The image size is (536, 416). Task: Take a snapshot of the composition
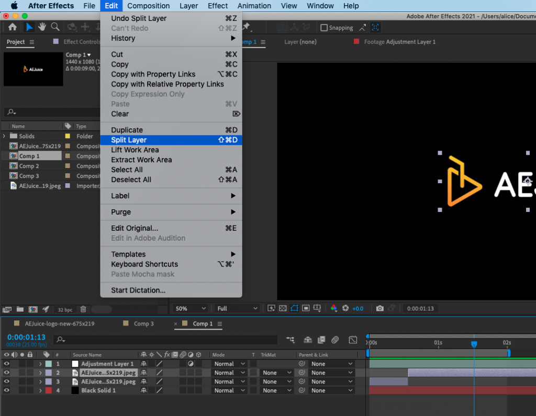[380, 308]
